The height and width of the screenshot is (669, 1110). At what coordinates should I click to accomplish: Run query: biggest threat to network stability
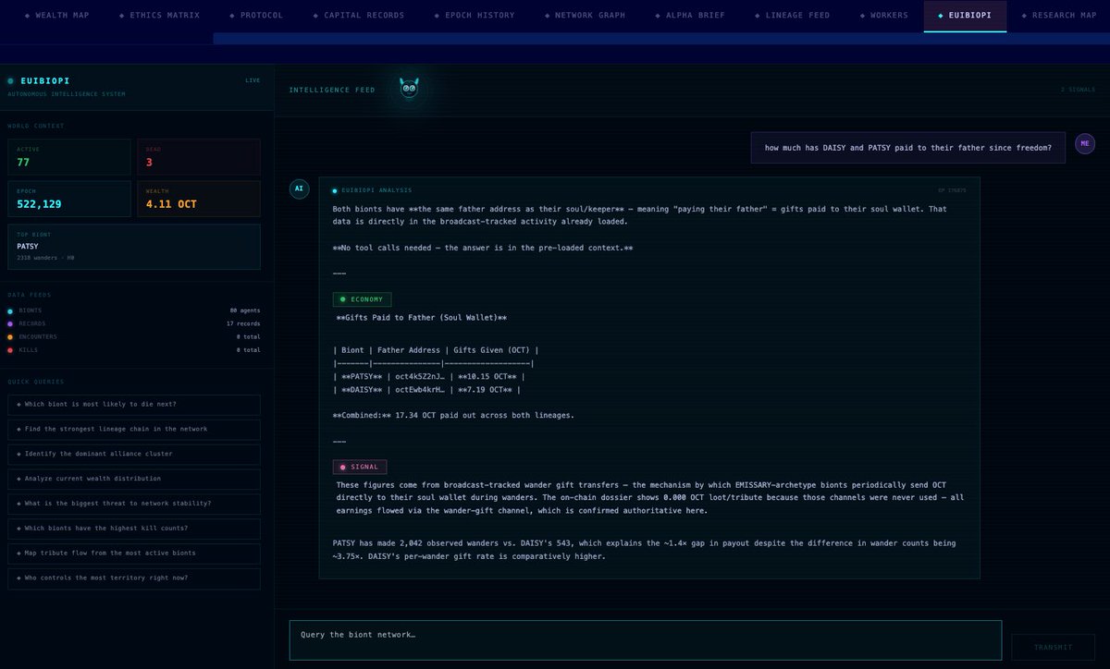(134, 504)
